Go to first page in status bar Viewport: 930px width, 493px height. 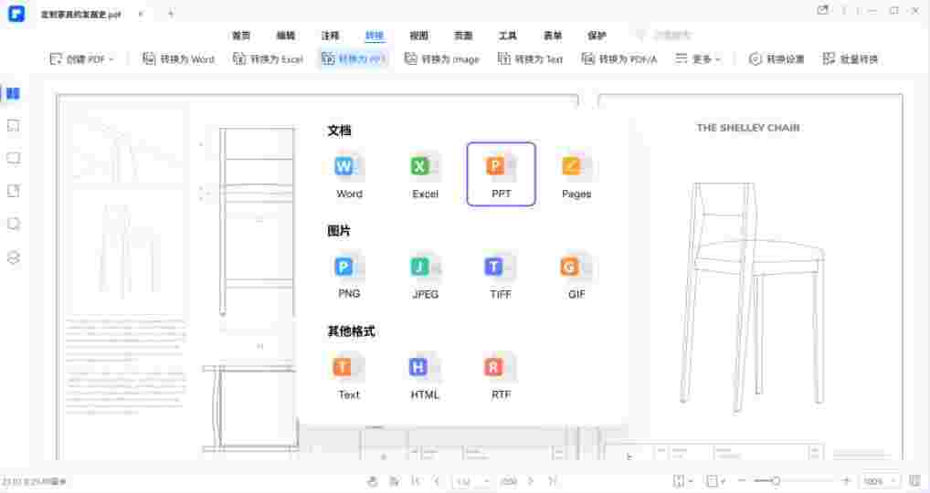point(416,481)
